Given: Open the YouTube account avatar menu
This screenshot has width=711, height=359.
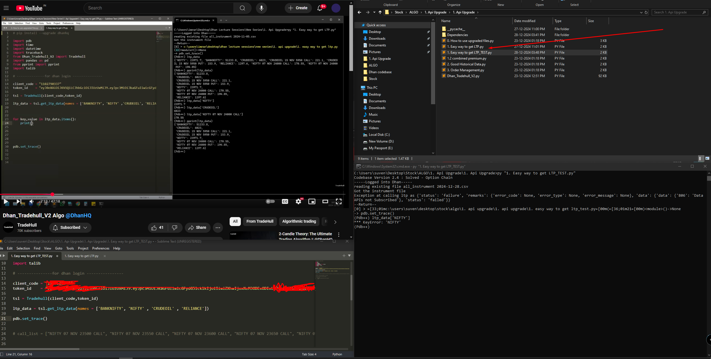Looking at the screenshot, I should [336, 8].
